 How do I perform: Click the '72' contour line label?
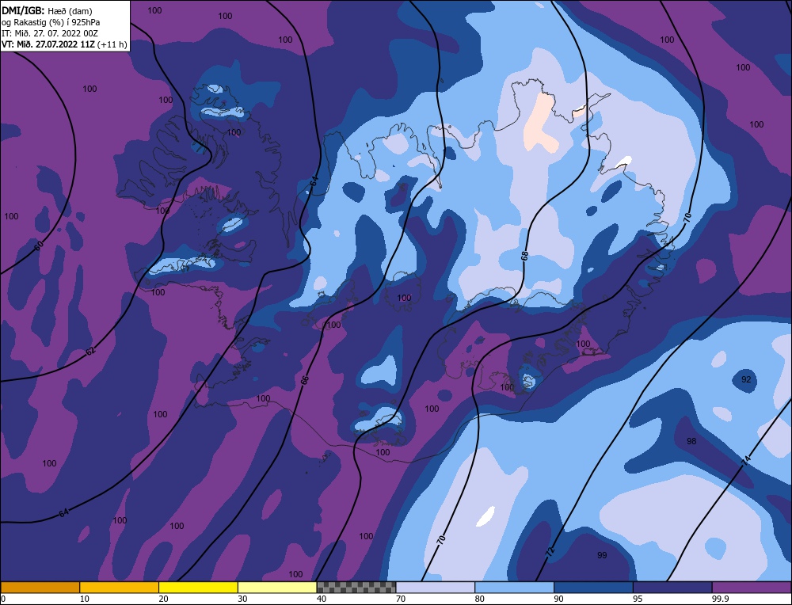pyautogui.click(x=550, y=551)
